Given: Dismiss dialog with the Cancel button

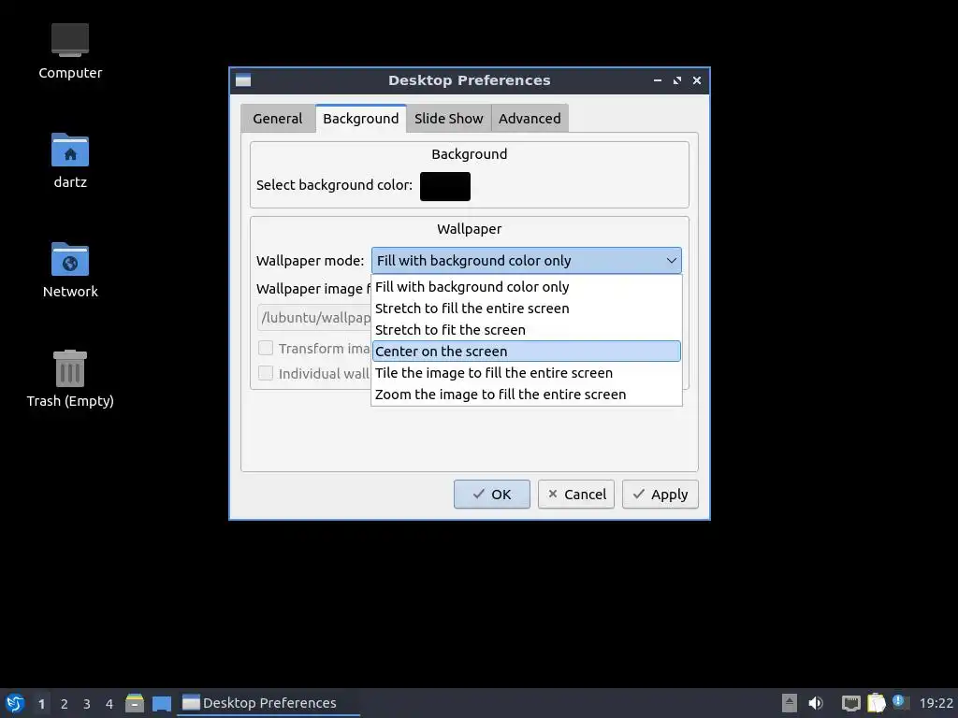Looking at the screenshot, I should [575, 494].
